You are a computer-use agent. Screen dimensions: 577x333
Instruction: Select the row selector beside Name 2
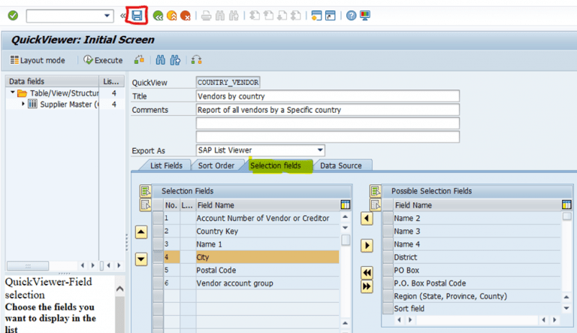pos(387,219)
